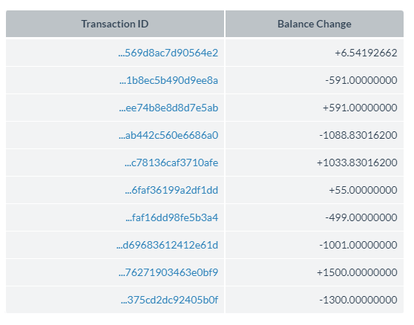Viewport: 414px width, 325px height.
Task: Select the +1033.83016200 balance cell
Action: tap(315, 162)
